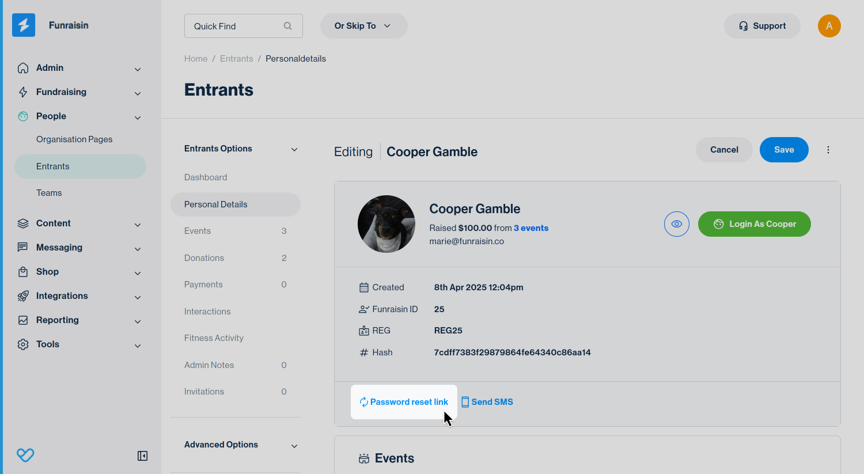864x474 pixels.
Task: Open the Or Skip To dropdown
Action: 363,26
